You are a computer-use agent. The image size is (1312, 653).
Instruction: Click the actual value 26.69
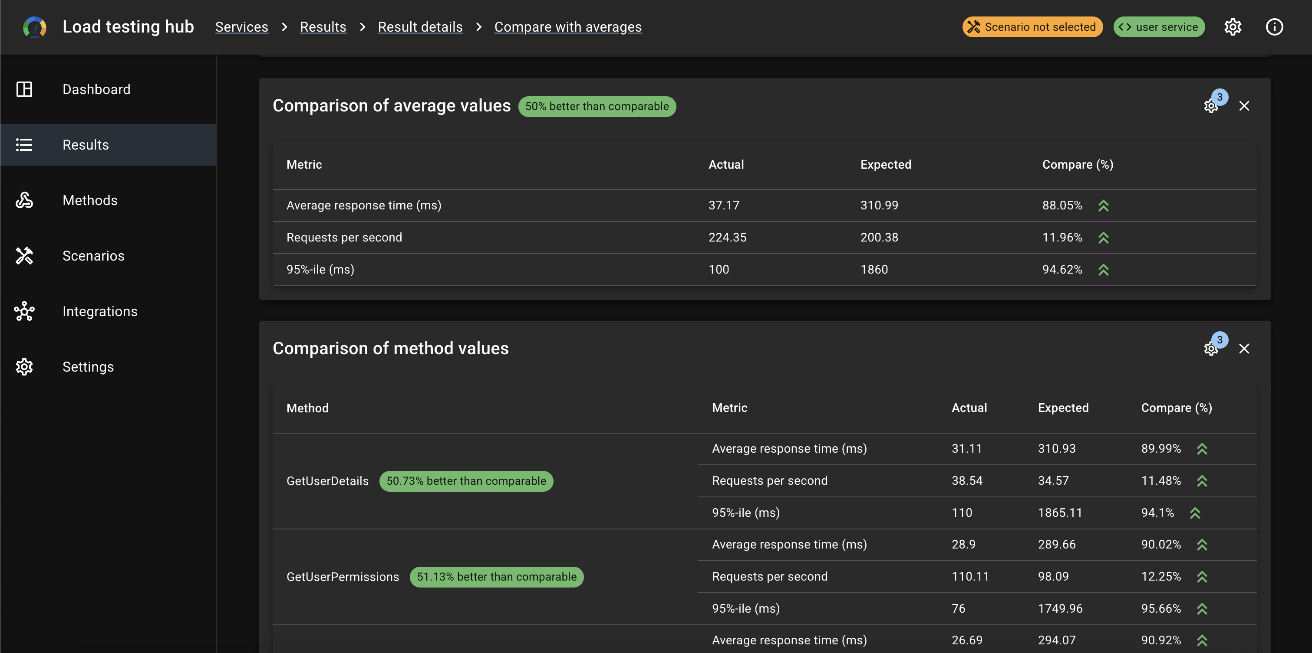coord(967,640)
